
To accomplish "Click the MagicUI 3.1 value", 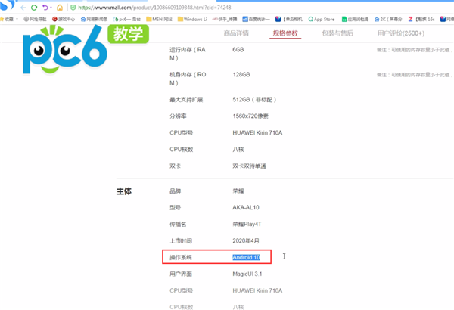I will point(247,274).
